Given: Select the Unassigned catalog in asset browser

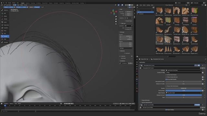Looking at the screenshot, I should tap(145, 14).
